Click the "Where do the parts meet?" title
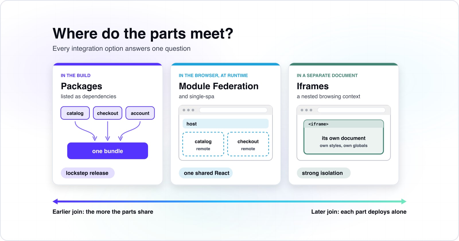459x241 pixels. (x=143, y=34)
